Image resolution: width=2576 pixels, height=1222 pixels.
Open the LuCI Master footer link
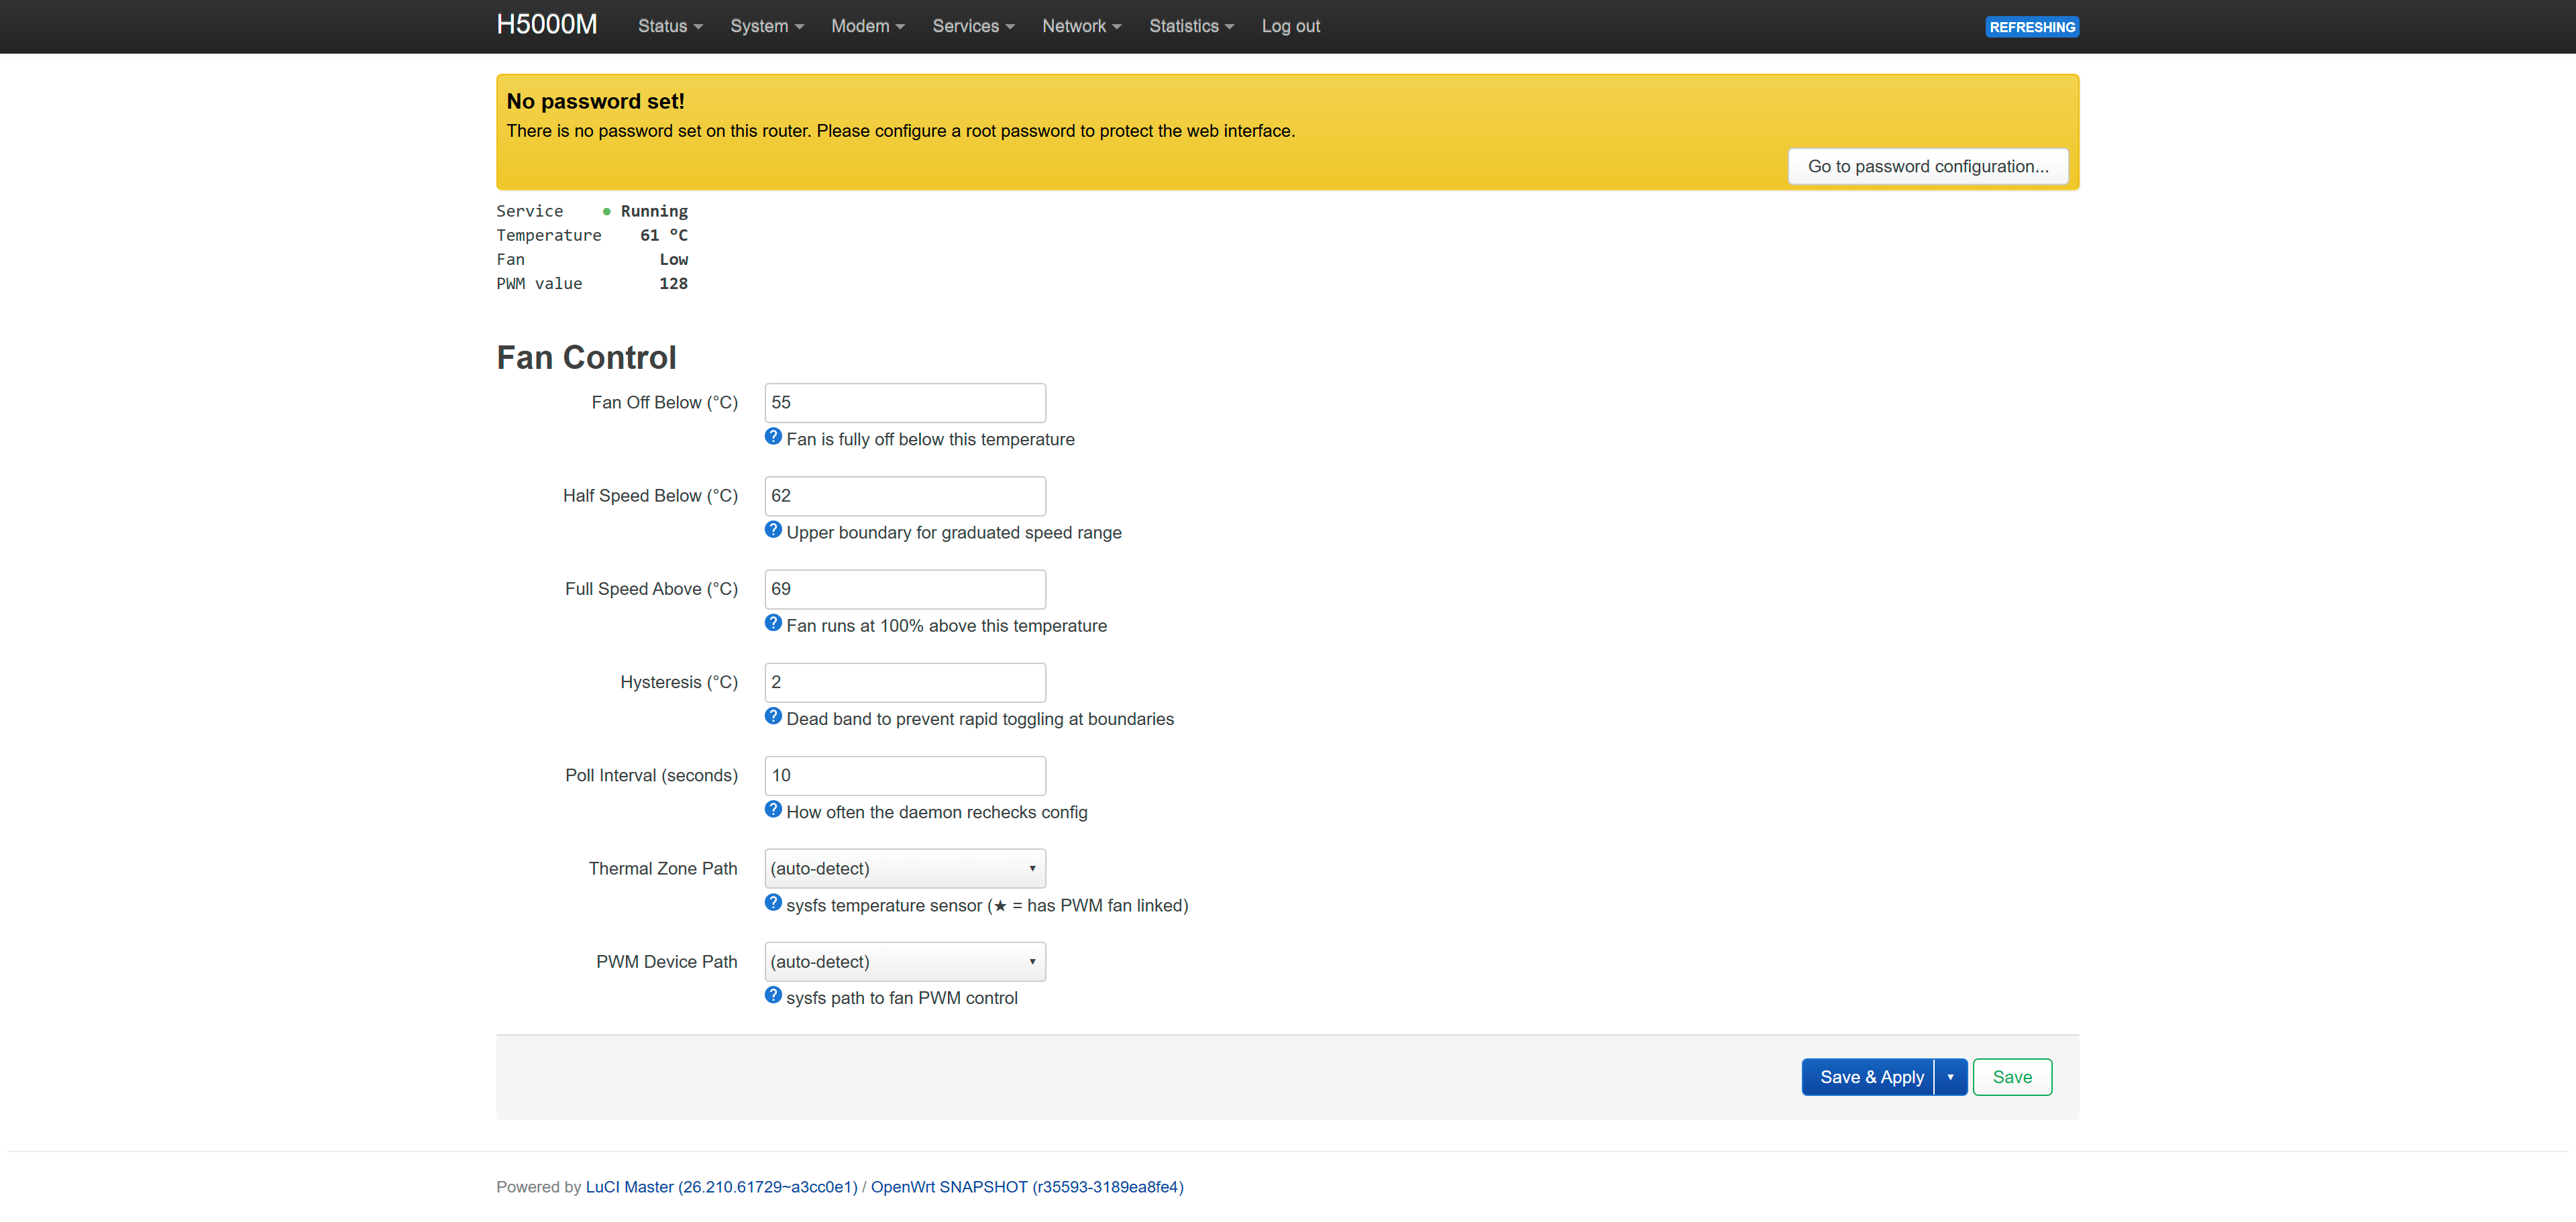(x=722, y=1187)
